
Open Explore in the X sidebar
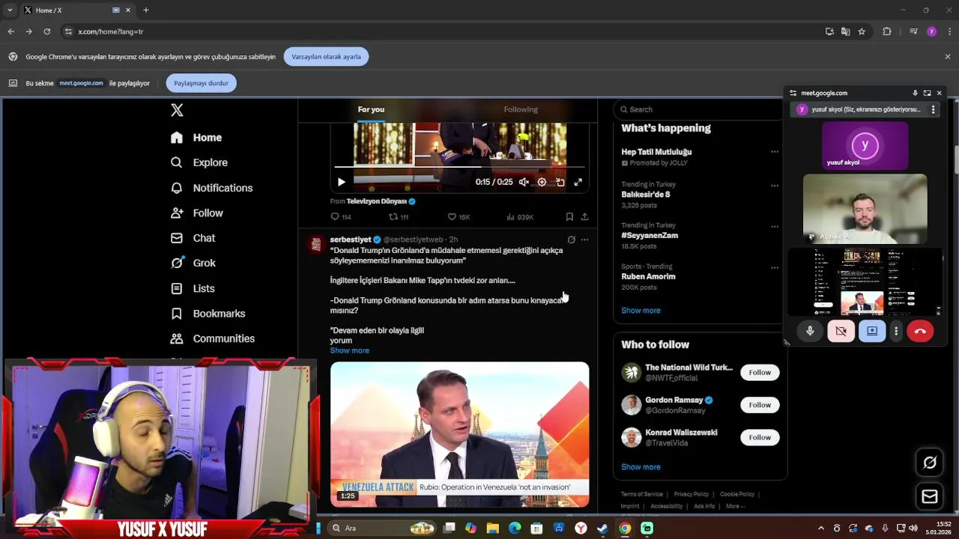click(x=199, y=162)
